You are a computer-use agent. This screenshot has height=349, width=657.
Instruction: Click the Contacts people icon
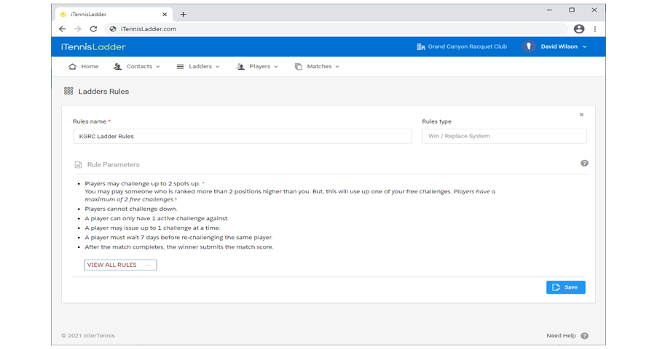[x=117, y=66]
